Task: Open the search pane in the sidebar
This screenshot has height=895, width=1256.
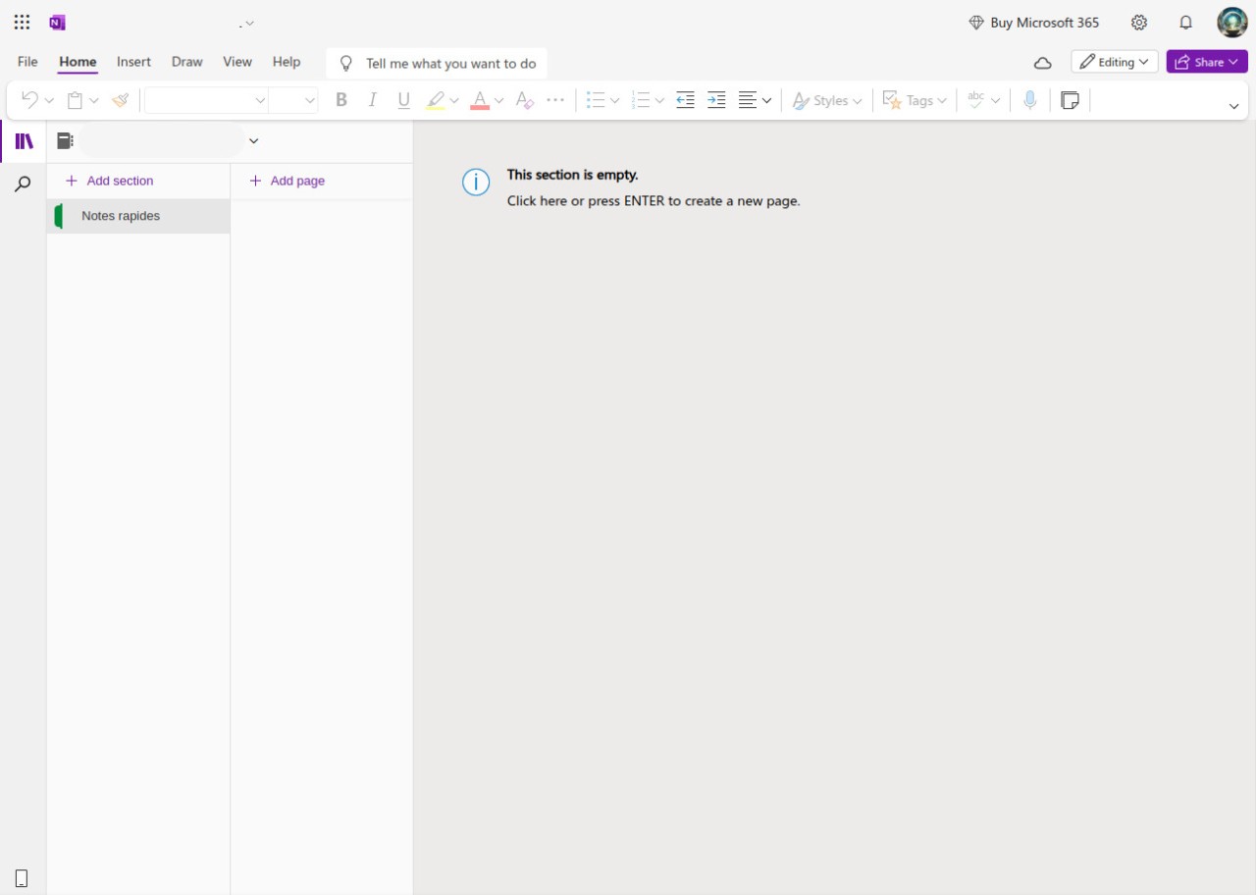Action: pyautogui.click(x=22, y=183)
